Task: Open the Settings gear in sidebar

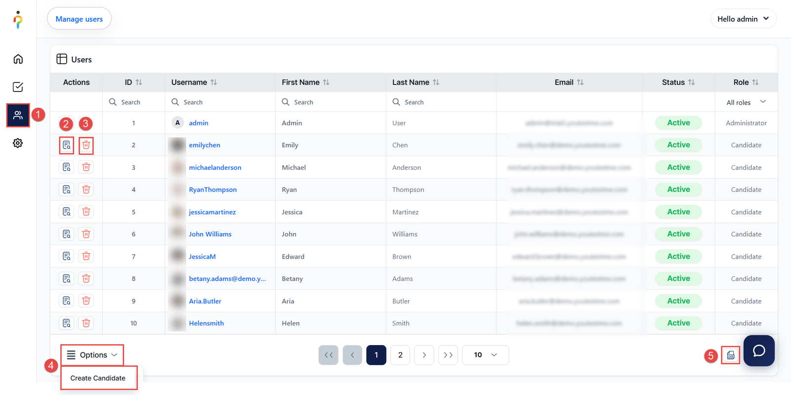Action: [18, 143]
